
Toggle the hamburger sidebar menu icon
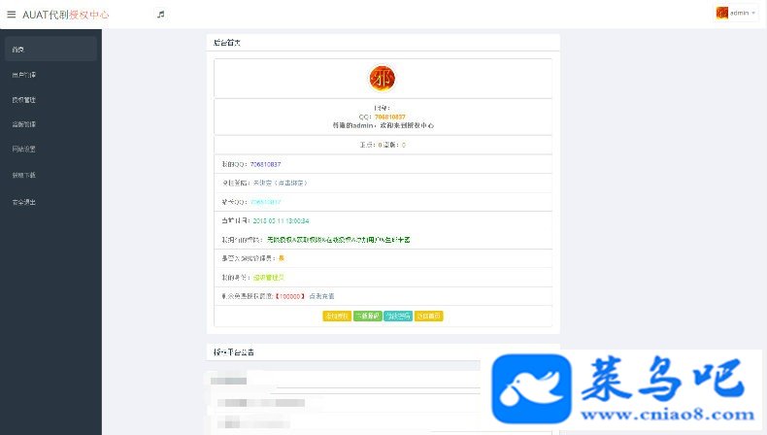[x=12, y=15]
